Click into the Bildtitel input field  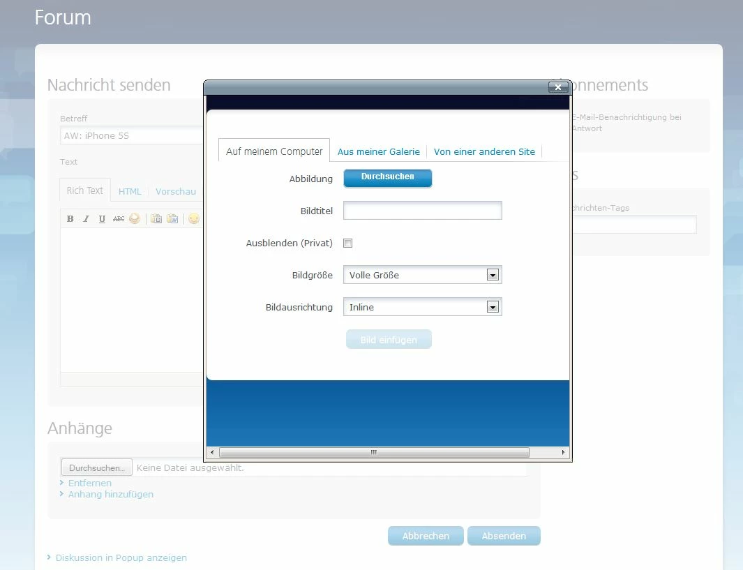point(423,211)
